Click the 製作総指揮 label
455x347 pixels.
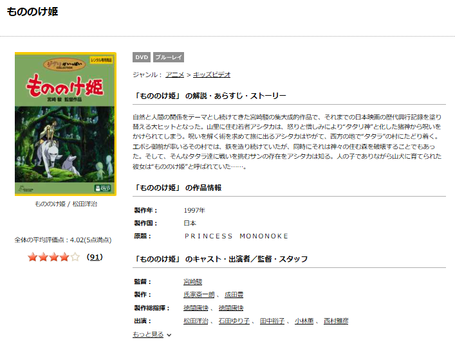pyautogui.click(x=152, y=308)
